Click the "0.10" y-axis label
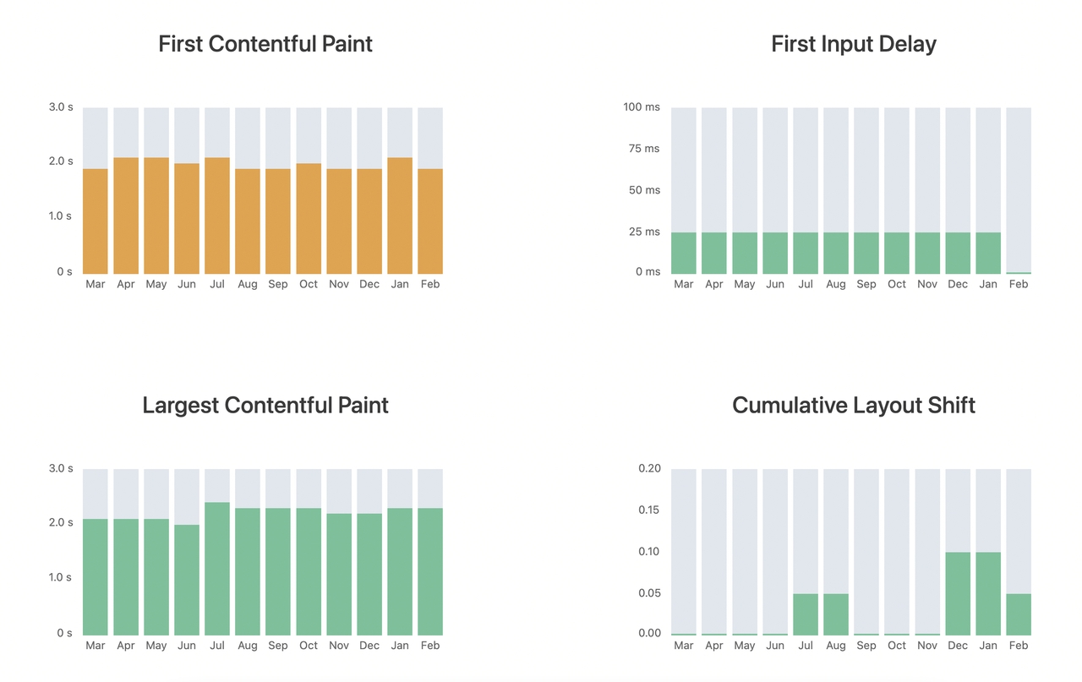Viewport: 1082px width, 682px height. tap(648, 552)
